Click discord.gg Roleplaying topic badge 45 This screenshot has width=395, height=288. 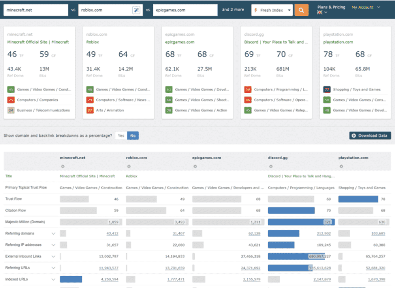pyautogui.click(x=248, y=110)
